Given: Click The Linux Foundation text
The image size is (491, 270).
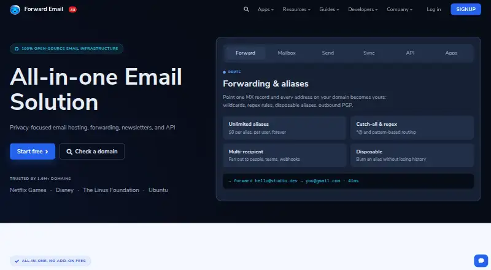Looking at the screenshot, I should pos(111,190).
